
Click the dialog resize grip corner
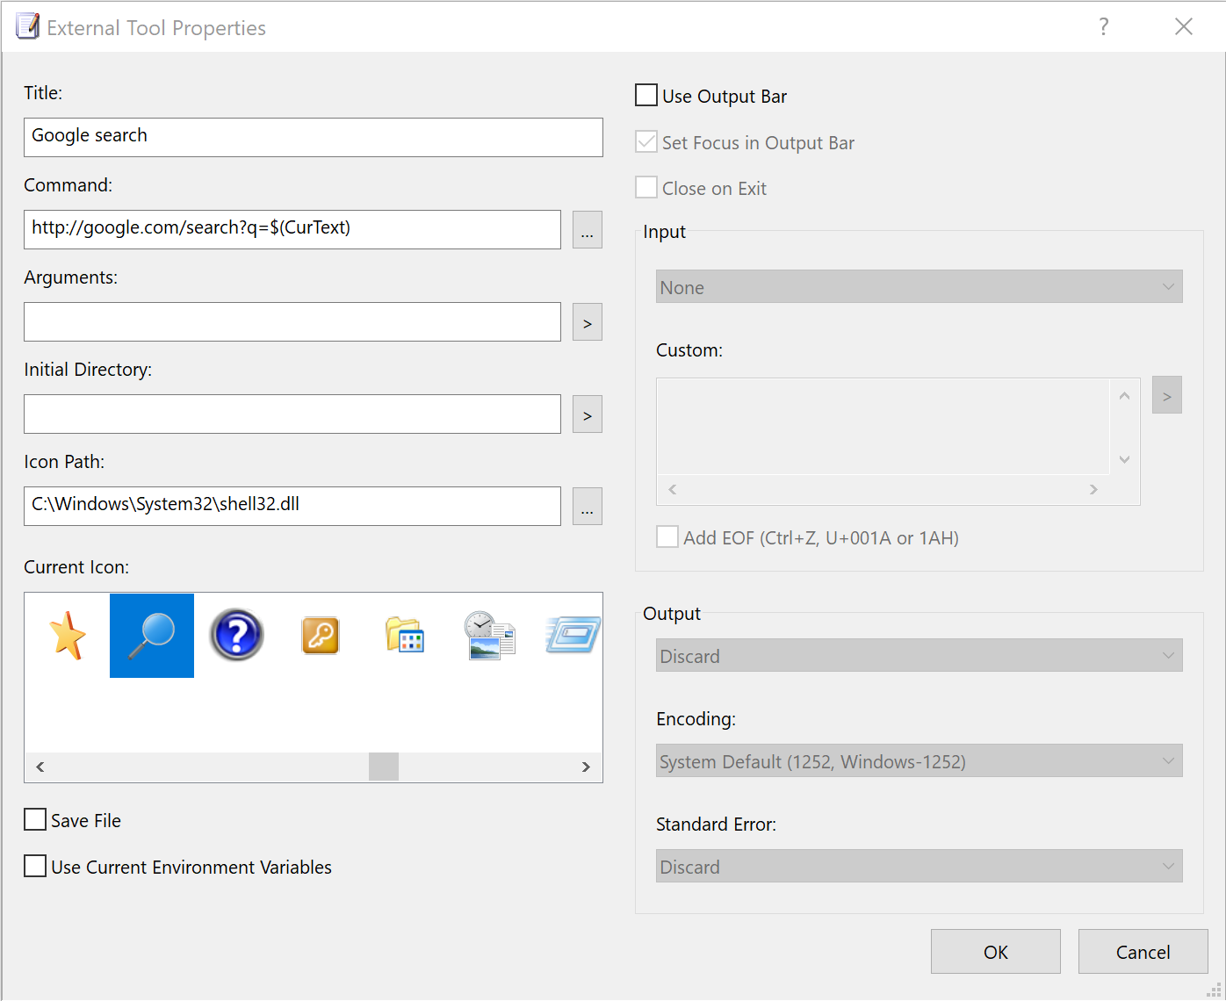pos(1215,990)
